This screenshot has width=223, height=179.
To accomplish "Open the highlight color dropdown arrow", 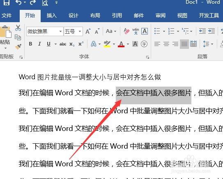I will 114,44.
